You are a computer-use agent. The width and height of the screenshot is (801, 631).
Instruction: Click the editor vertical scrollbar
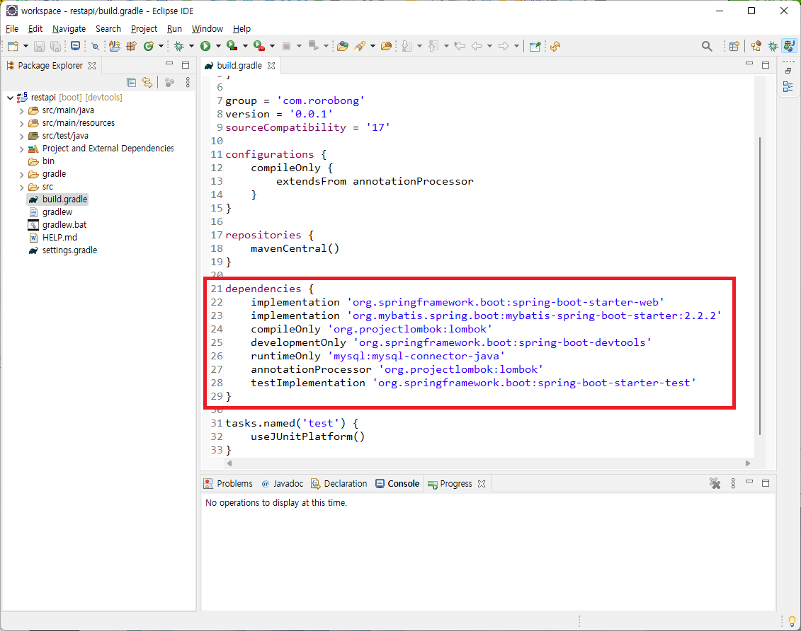click(760, 286)
